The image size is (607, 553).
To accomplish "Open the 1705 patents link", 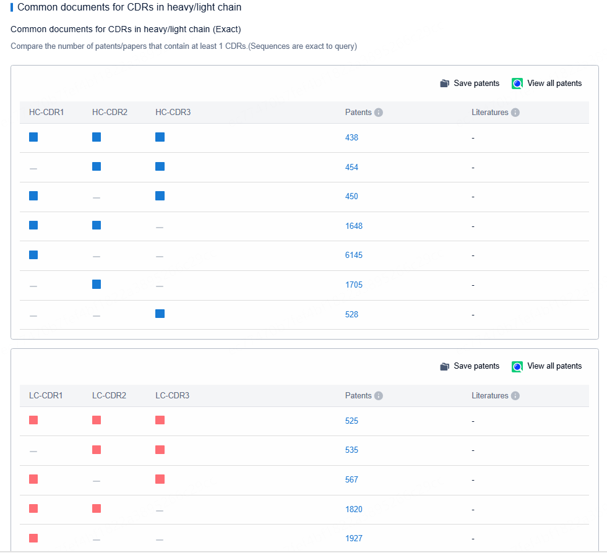I will pyautogui.click(x=353, y=285).
